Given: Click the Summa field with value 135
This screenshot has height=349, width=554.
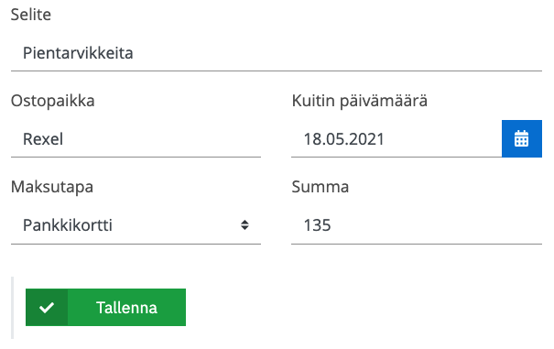Looking at the screenshot, I should 417,225.
